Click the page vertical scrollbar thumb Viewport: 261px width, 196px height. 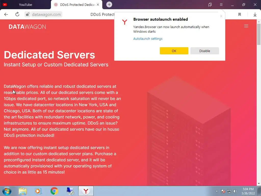point(259,34)
